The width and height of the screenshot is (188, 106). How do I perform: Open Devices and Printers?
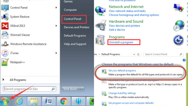pyautogui.click(x=76, y=27)
